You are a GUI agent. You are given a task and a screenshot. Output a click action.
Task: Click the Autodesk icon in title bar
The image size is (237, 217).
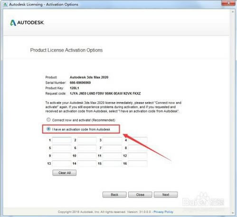[5, 4]
